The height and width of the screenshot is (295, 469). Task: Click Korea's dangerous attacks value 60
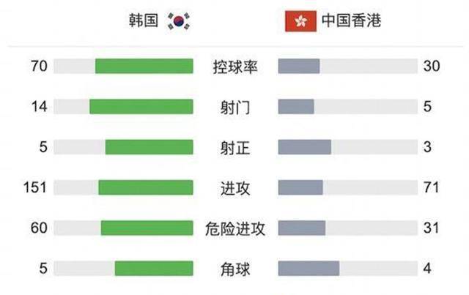point(39,228)
